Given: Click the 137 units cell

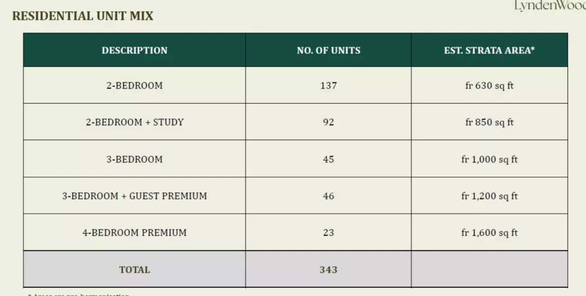Looking at the screenshot, I should (328, 86).
